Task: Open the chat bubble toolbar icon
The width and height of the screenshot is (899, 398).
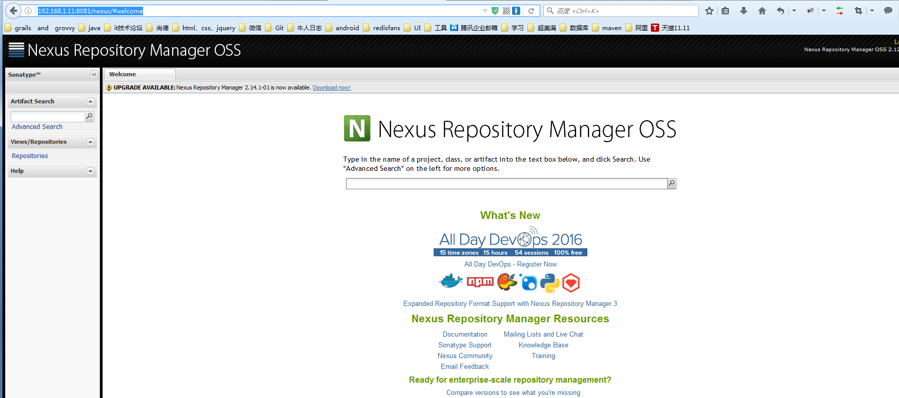Action: (x=888, y=11)
